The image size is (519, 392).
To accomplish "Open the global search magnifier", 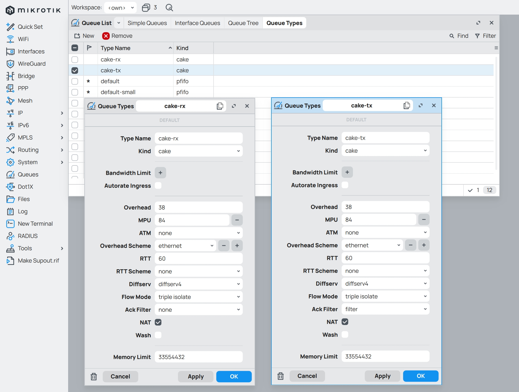I will (169, 8).
